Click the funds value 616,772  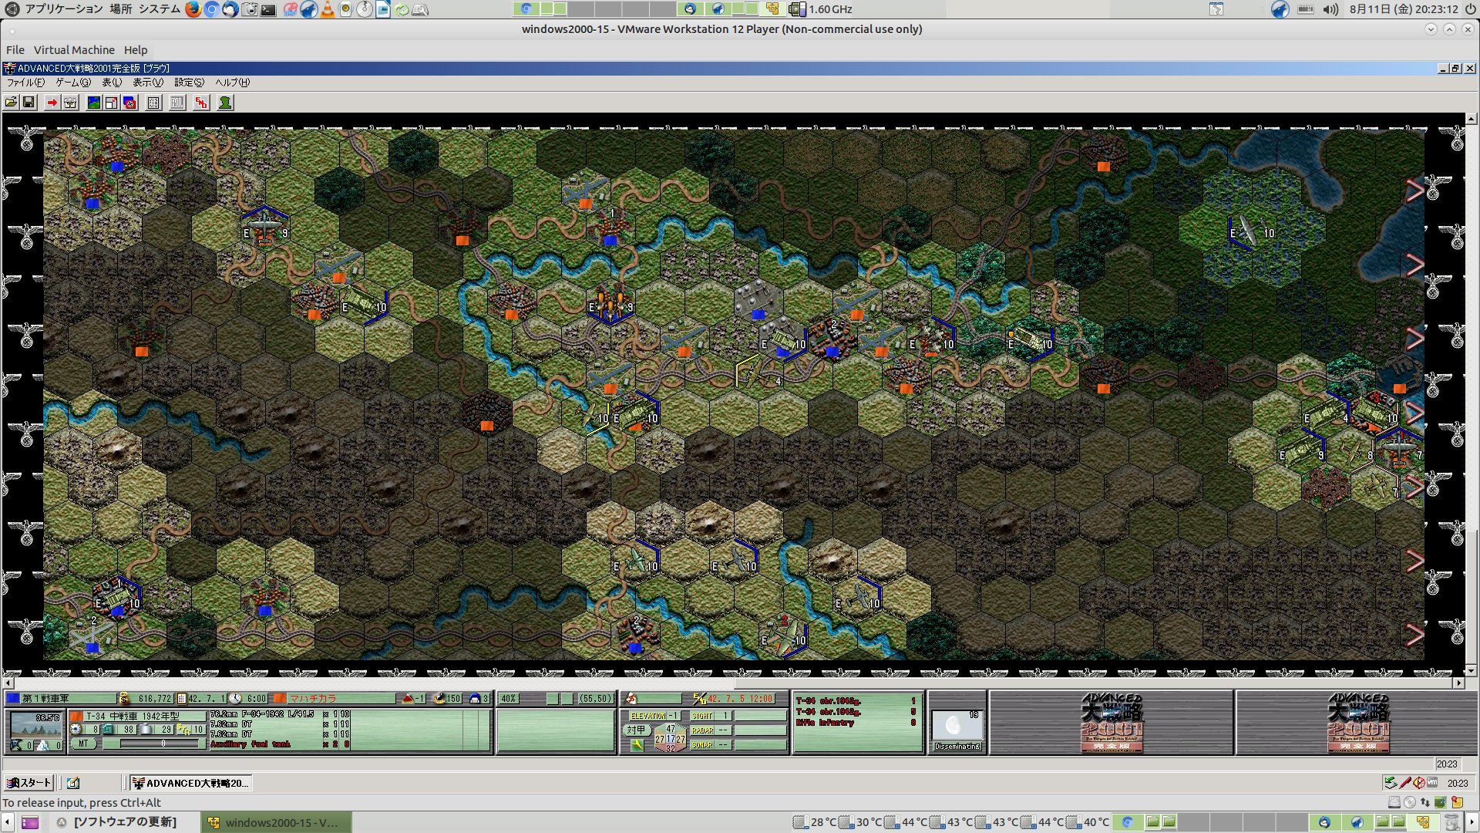(x=155, y=699)
